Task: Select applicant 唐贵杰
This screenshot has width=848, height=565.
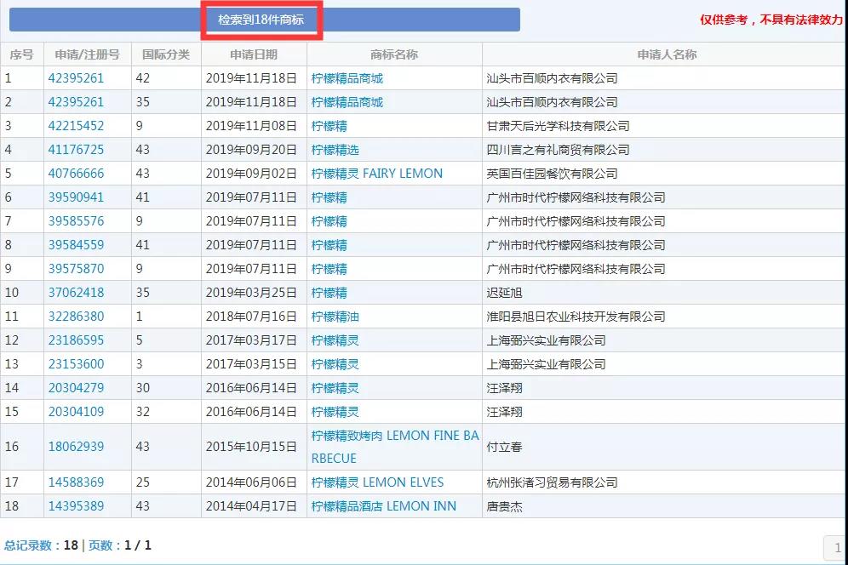Action: click(x=504, y=506)
